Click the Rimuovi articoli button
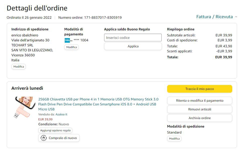Viewport: 241px width, 151px height. pyautogui.click(x=199, y=109)
